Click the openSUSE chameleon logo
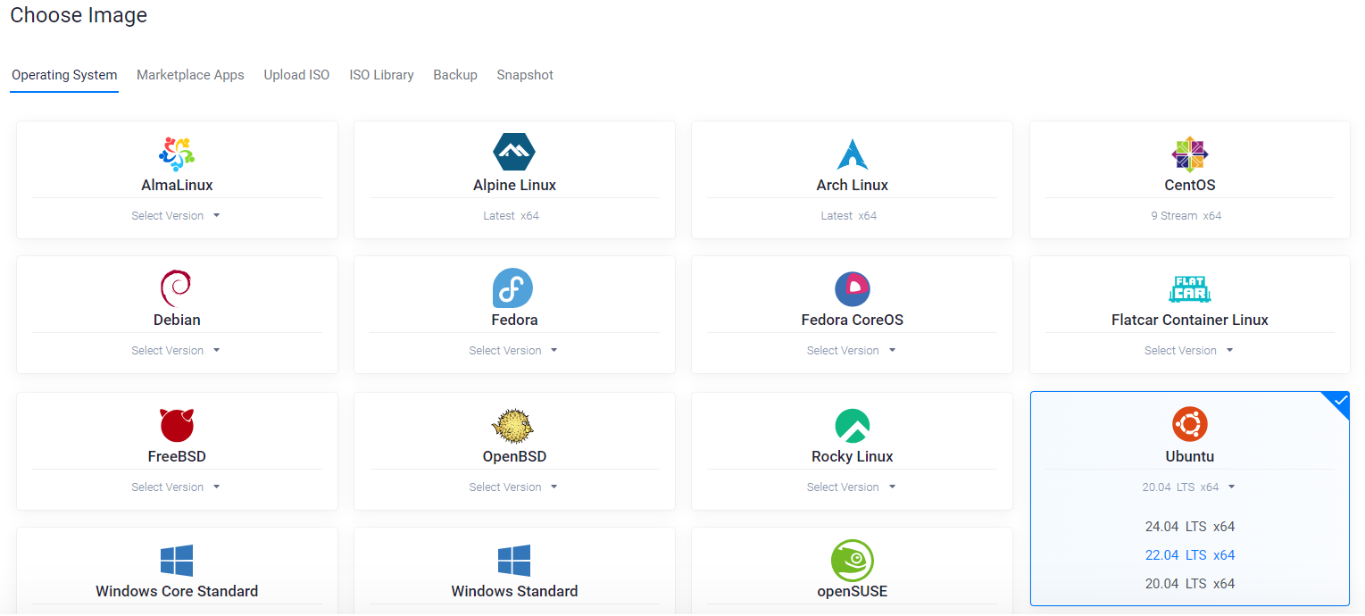This screenshot has width=1365, height=616. [852, 561]
